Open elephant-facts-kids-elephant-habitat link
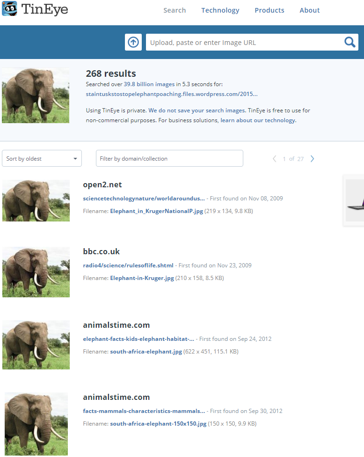The height and width of the screenshot is (457, 364). (138, 339)
